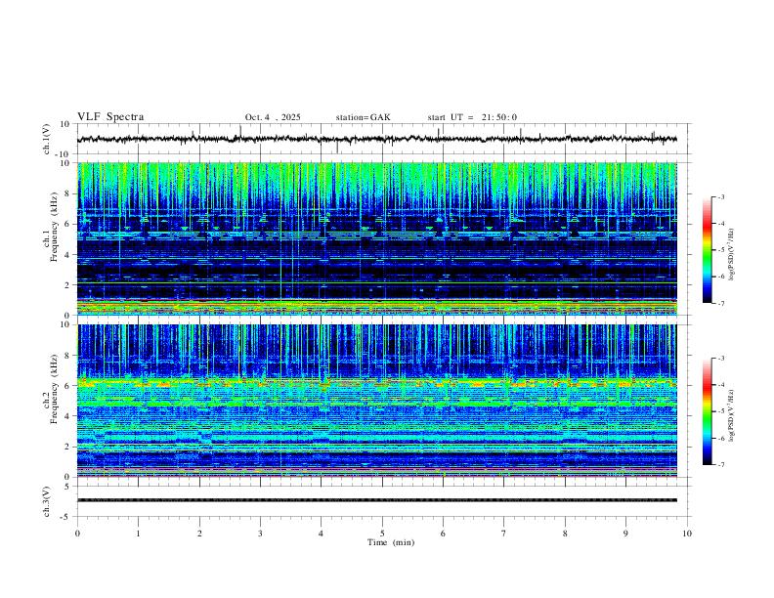Image resolution: width=774 pixels, height=598 pixels.
Task: Click the ch.3 flat voltage trace
Action: (x=377, y=500)
